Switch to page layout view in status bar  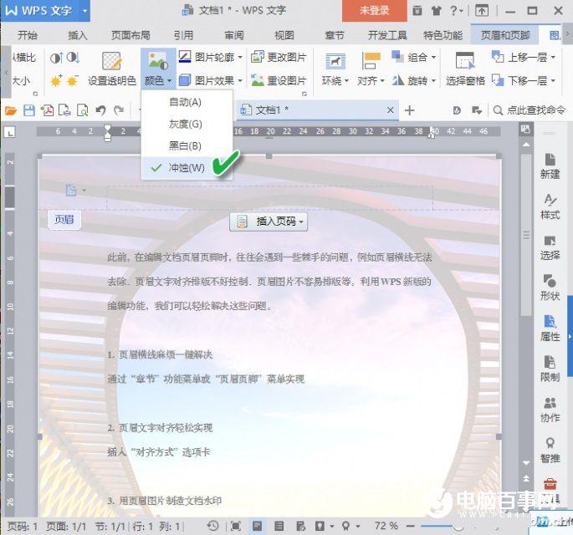click(x=258, y=527)
